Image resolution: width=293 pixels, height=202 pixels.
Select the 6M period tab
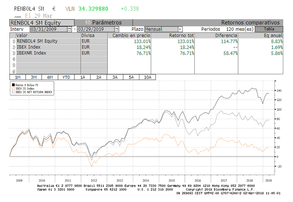50,77
